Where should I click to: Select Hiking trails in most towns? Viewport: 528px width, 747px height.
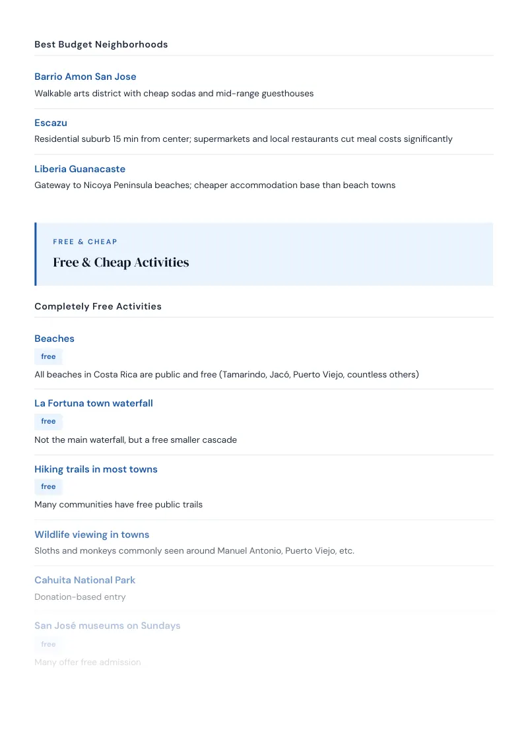coord(96,469)
